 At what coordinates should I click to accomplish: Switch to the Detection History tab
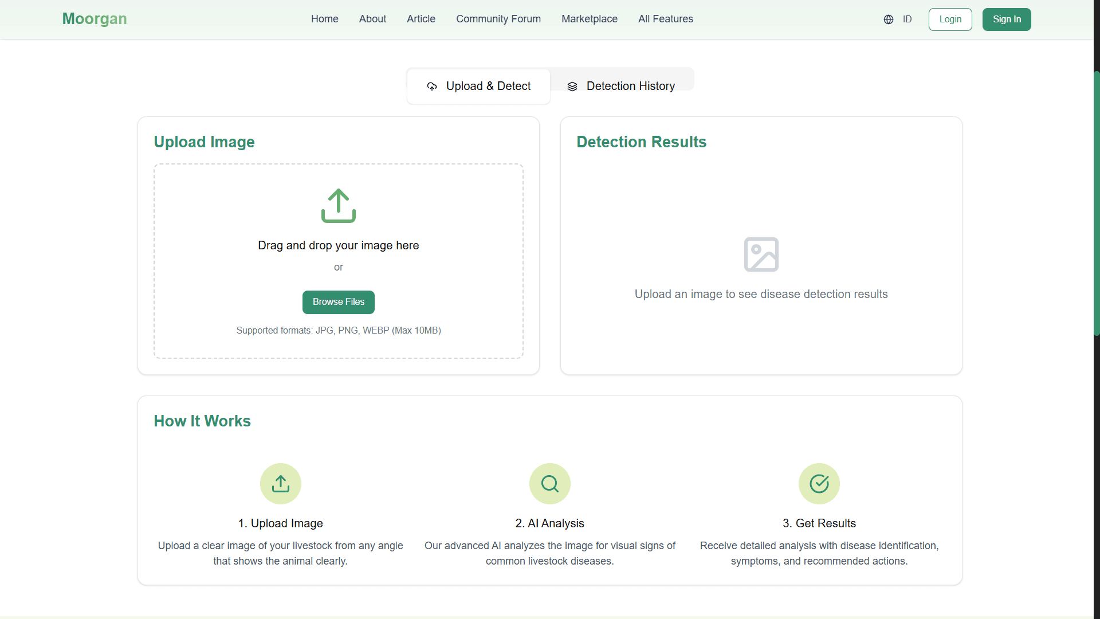point(622,86)
